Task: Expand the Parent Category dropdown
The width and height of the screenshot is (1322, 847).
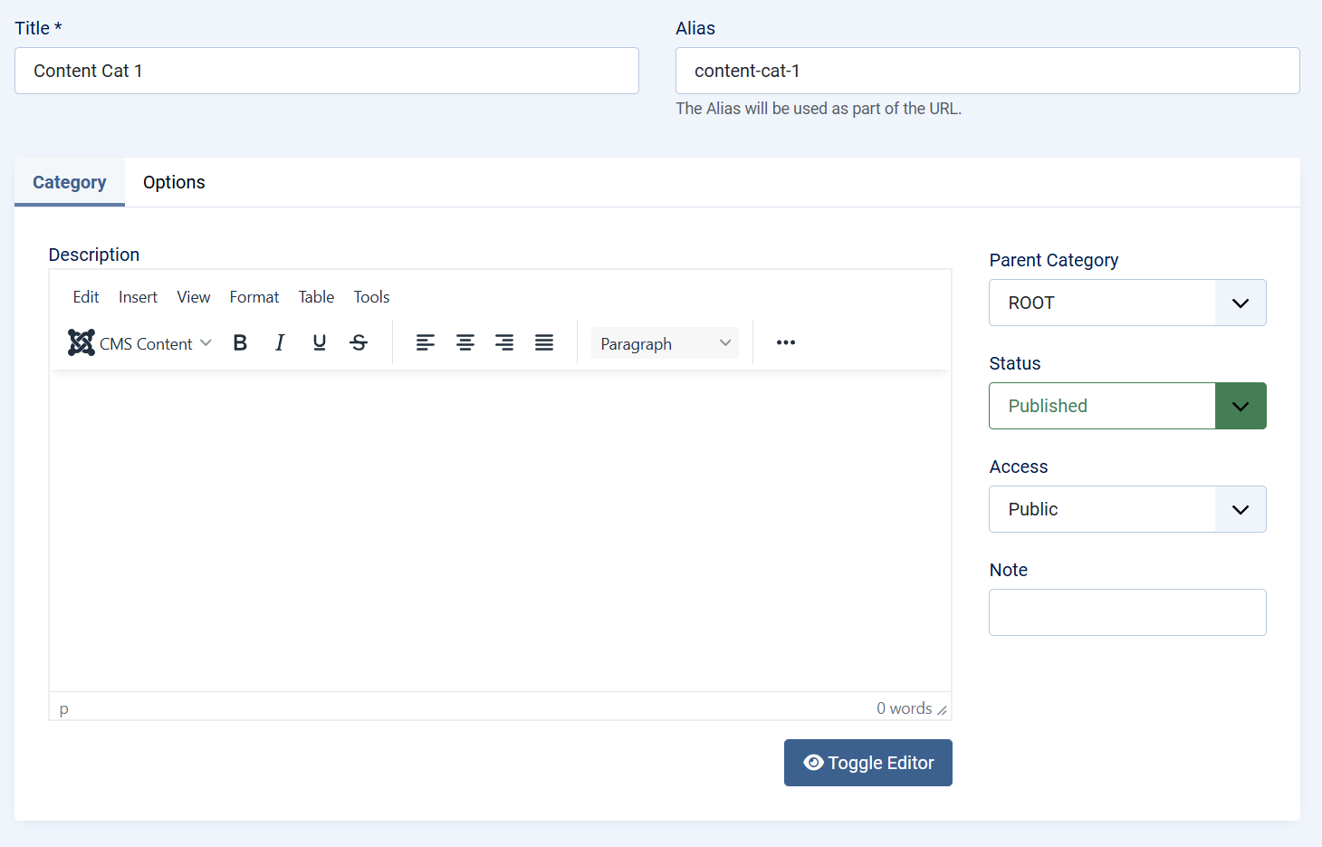Action: coord(1127,303)
